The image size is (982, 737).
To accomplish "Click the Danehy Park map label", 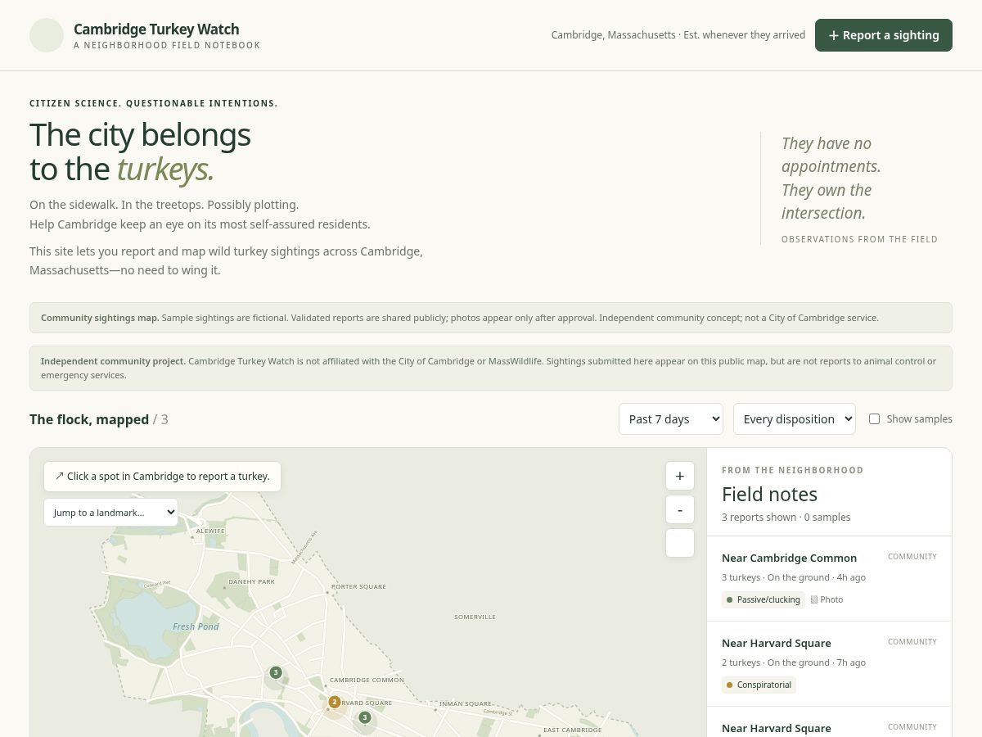I will tap(251, 581).
